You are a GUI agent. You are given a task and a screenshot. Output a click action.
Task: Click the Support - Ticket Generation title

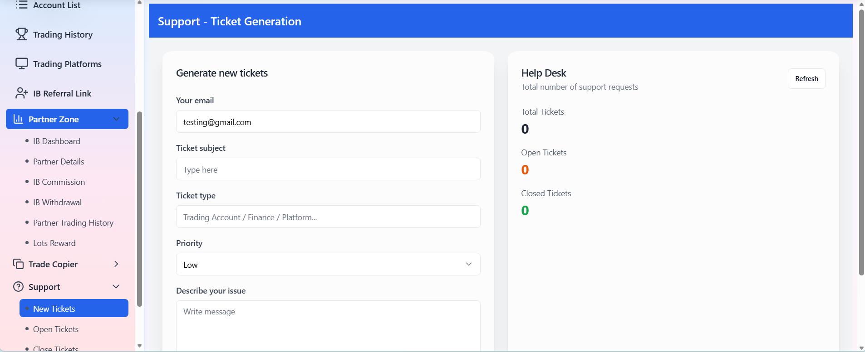230,21
